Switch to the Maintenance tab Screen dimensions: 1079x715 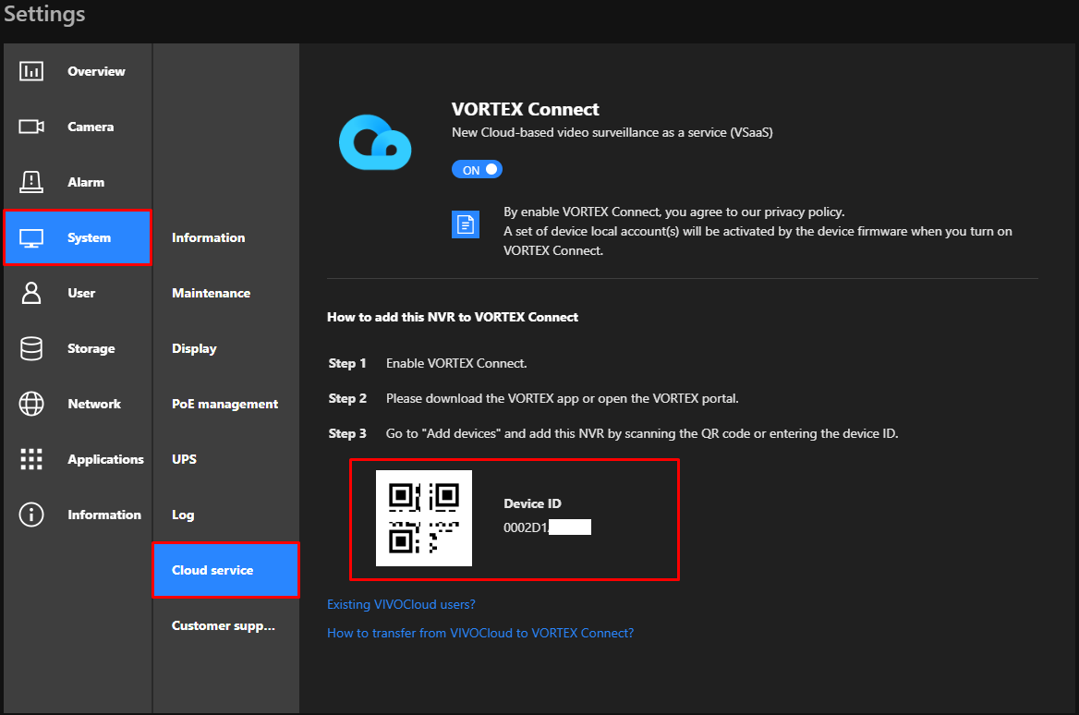[211, 293]
